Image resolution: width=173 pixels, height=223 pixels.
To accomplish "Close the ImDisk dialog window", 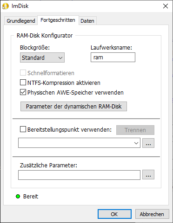I will click(166, 6).
